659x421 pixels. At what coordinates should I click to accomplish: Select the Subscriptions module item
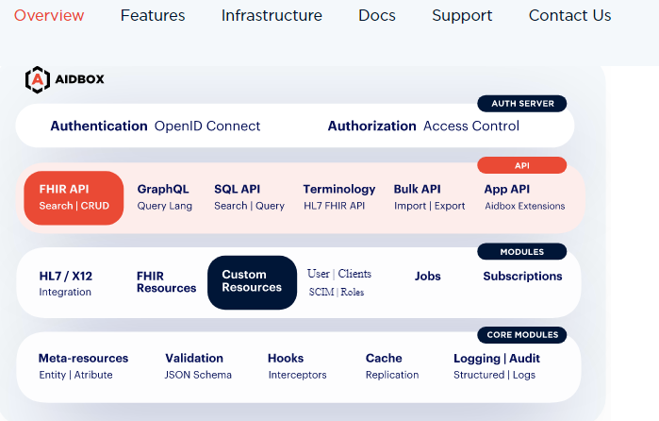click(x=522, y=277)
